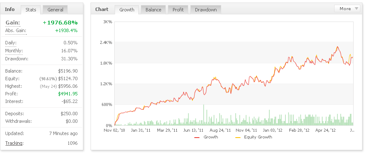Open the Drawdown chart tab
This screenshot has height=157, width=365.
point(206,10)
